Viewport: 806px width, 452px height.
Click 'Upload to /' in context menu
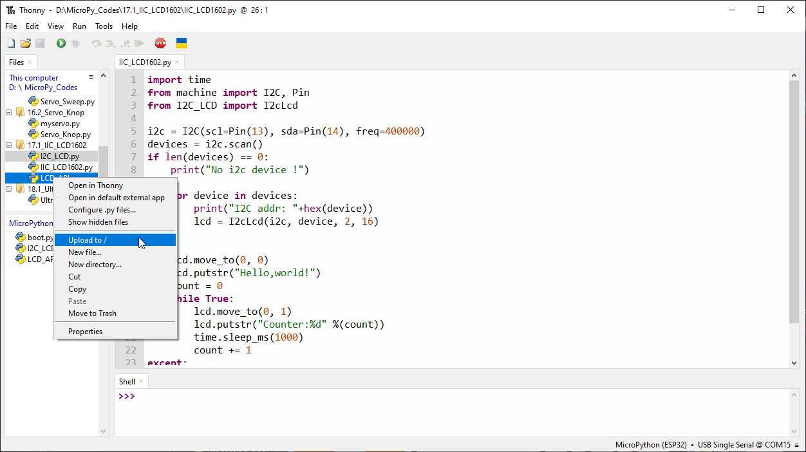pyautogui.click(x=115, y=240)
